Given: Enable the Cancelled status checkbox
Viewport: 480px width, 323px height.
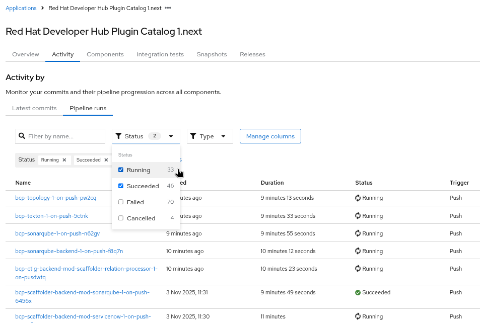Looking at the screenshot, I should click(x=121, y=218).
